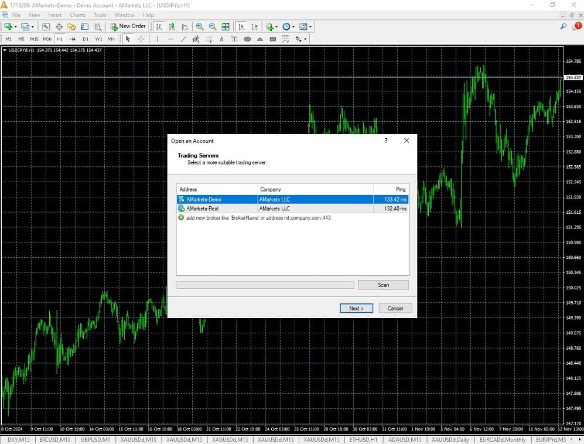The width and height of the screenshot is (584, 444).
Task: Switch timeframe to M5
Action: point(21,39)
